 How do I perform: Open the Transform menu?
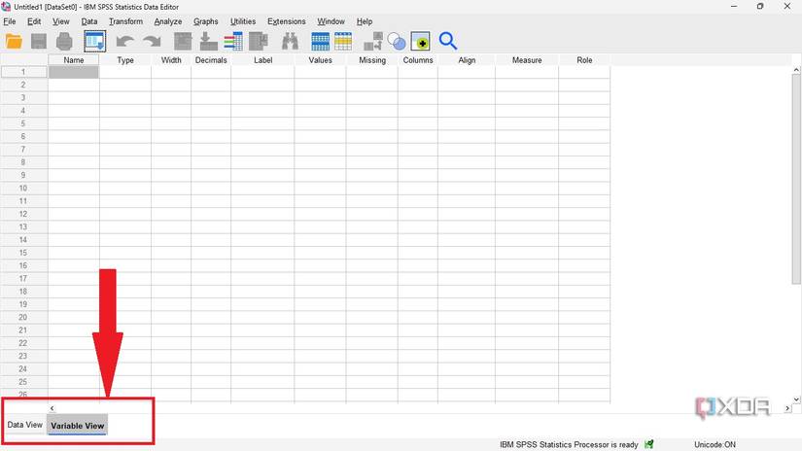click(125, 21)
